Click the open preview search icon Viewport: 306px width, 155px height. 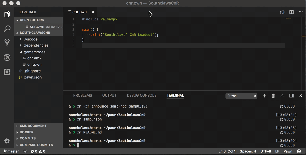click(x=282, y=12)
